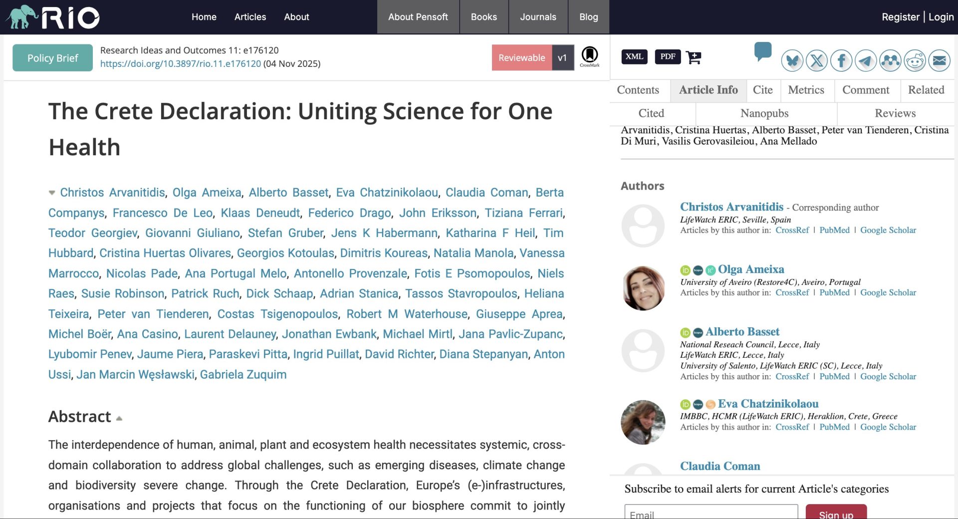Download the article PDF
Image resolution: width=958 pixels, height=519 pixels.
coord(668,56)
